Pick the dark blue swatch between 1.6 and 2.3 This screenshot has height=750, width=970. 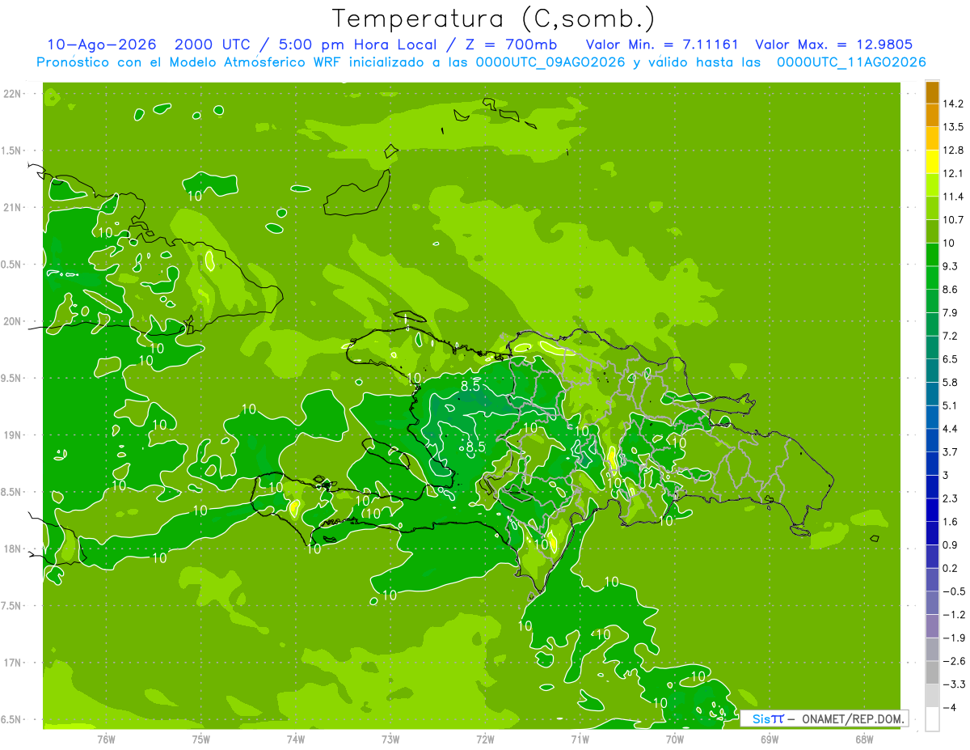point(932,510)
